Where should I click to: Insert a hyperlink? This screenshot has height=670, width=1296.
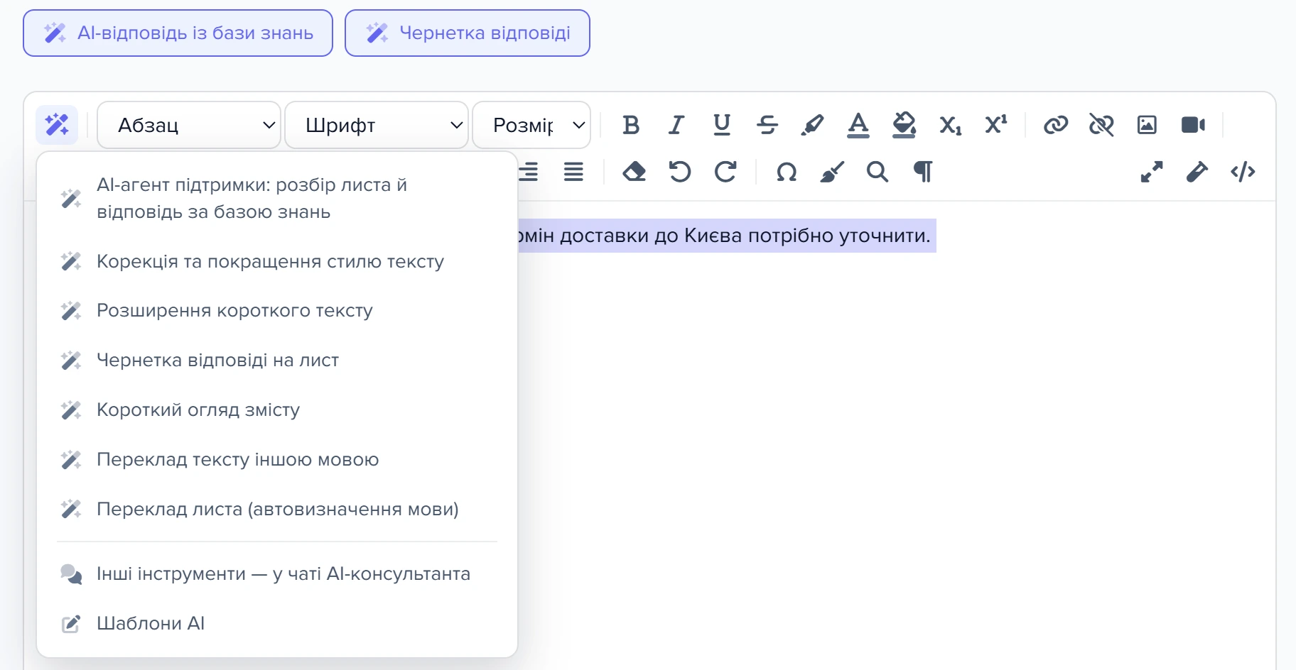(1056, 125)
